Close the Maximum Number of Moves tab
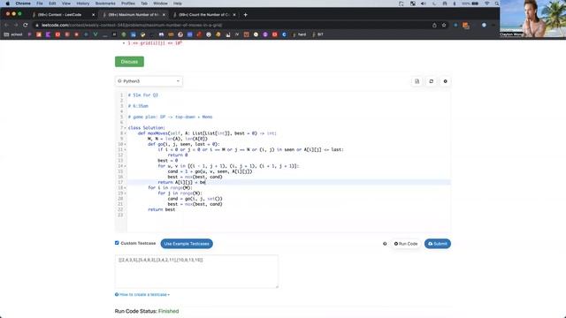Screen dimensions: 566x318 [164, 15]
